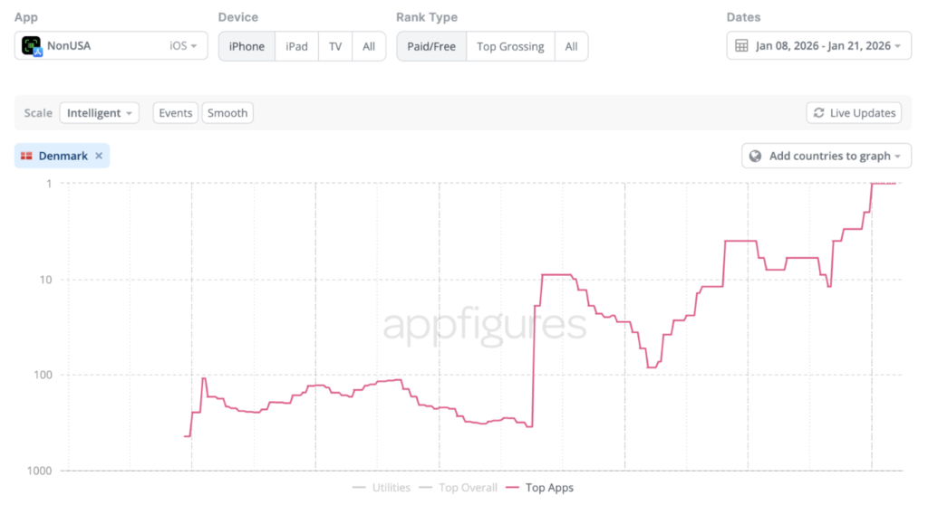928x505 pixels.
Task: Enable Smooth chart rendering
Action: coord(227,113)
